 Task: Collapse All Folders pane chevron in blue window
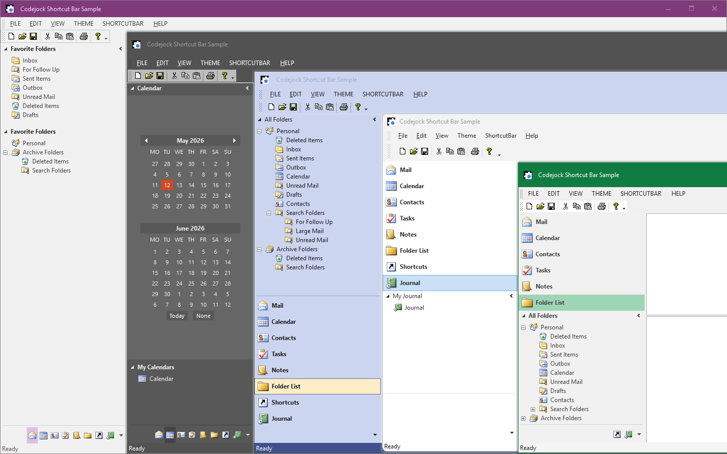[375, 120]
